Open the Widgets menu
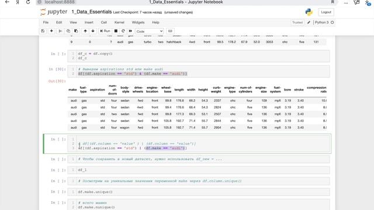The height and width of the screenshot is (210, 374). click(138, 22)
